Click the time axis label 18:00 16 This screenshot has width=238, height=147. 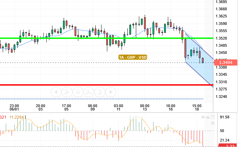tap(171, 107)
